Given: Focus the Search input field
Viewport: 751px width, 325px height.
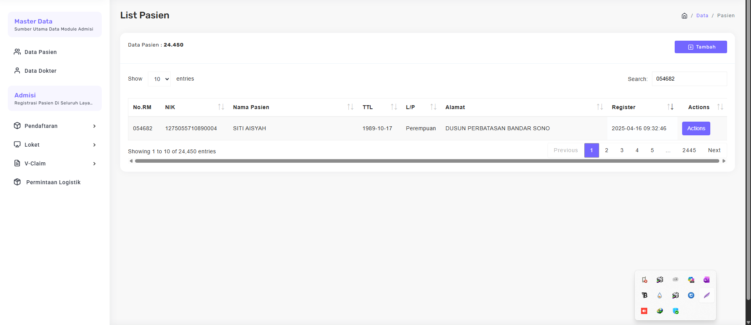Looking at the screenshot, I should [689, 79].
